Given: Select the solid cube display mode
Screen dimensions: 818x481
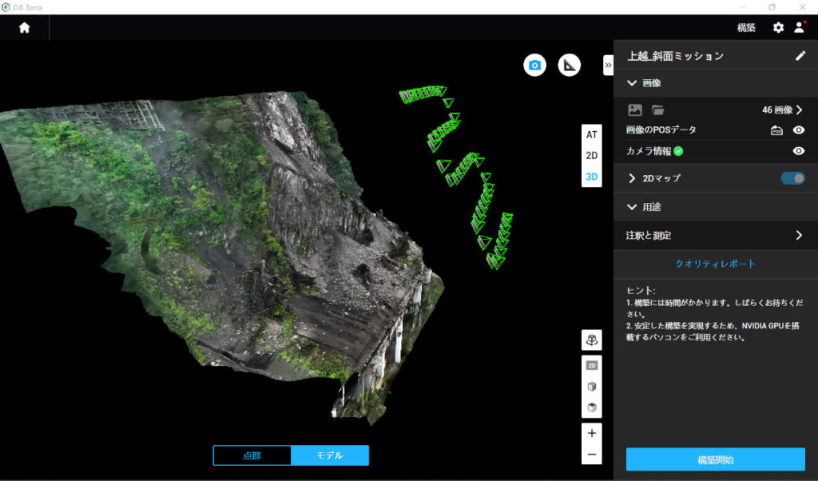Looking at the screenshot, I should tap(591, 385).
